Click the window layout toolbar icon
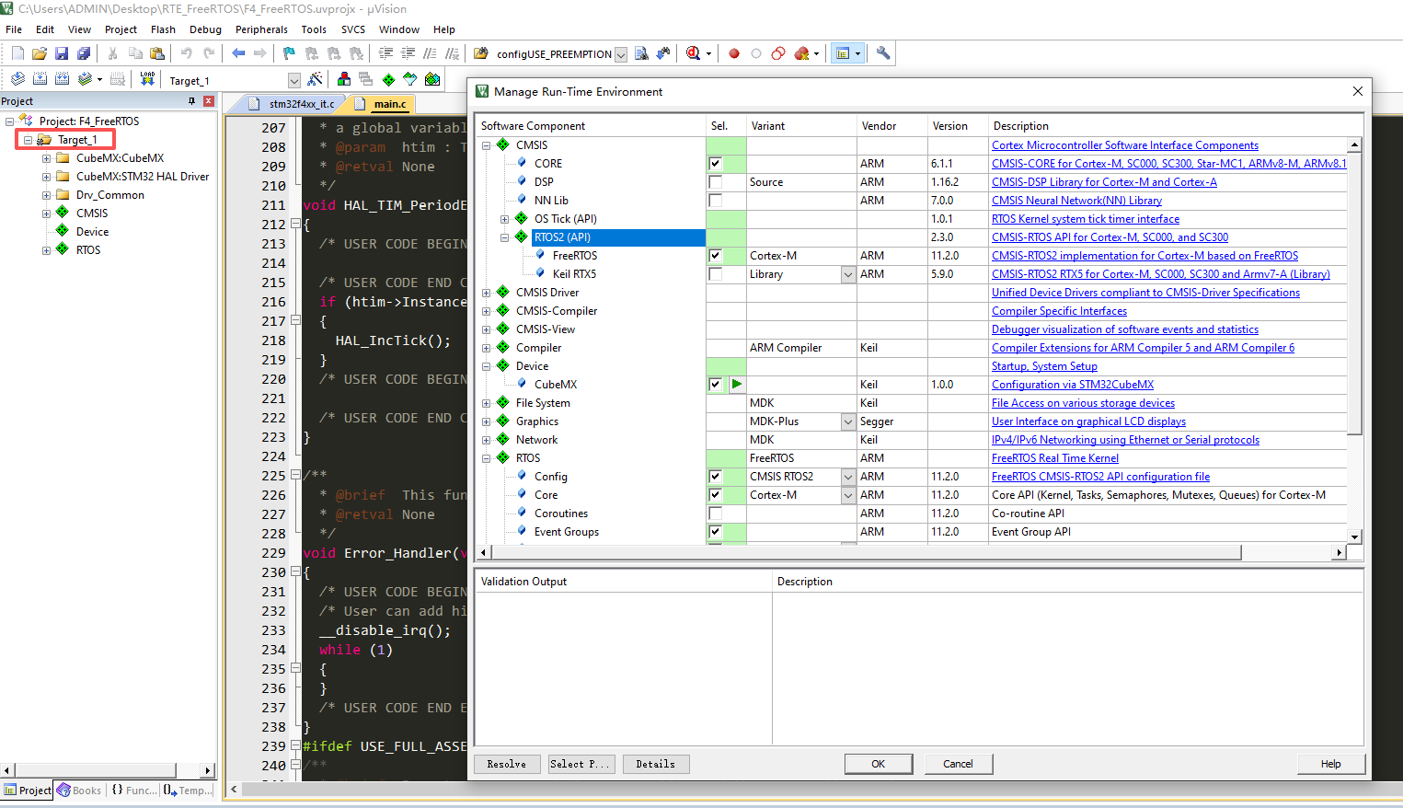The height and width of the screenshot is (808, 1403). point(842,53)
